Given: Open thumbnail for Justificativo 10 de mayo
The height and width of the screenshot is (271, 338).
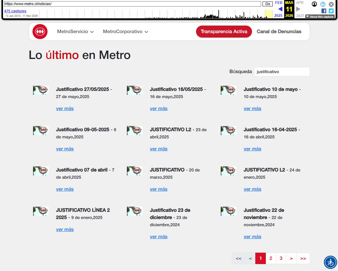Looking at the screenshot, I should point(229,90).
